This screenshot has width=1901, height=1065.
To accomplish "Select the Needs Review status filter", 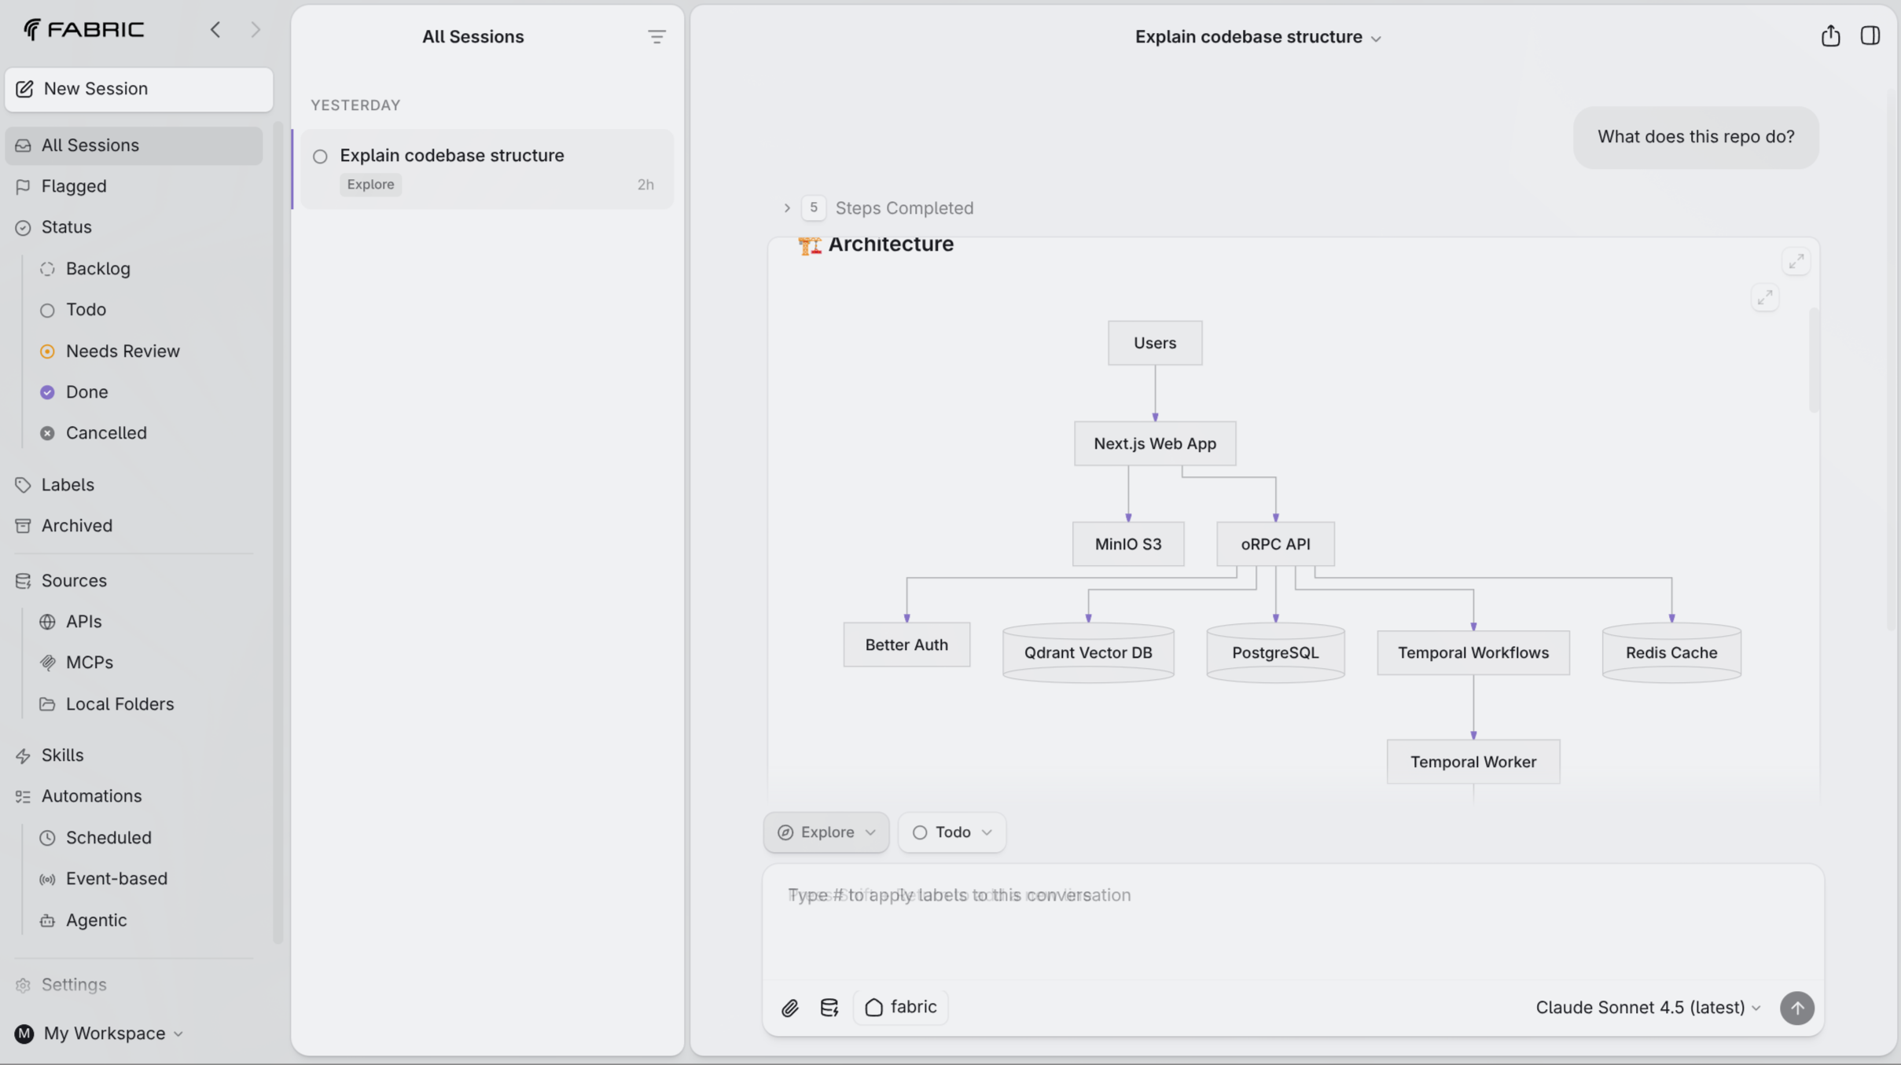I will coord(123,351).
